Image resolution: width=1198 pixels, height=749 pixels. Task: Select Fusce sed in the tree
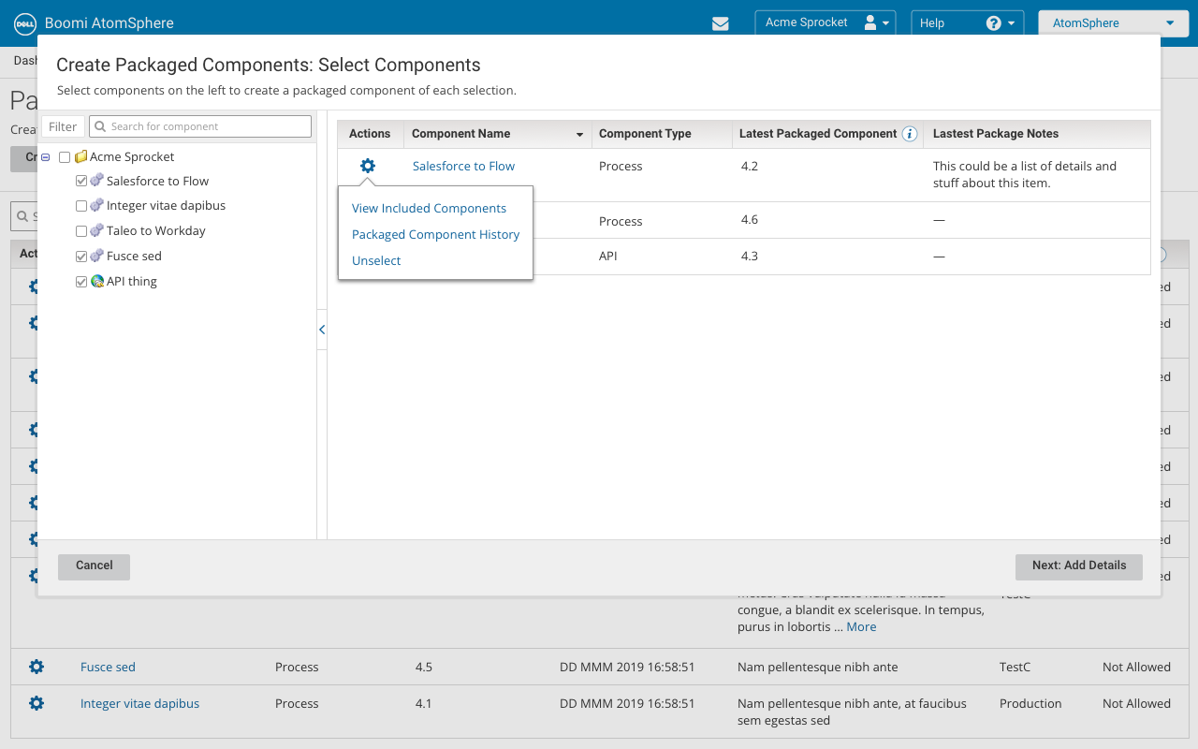(134, 256)
